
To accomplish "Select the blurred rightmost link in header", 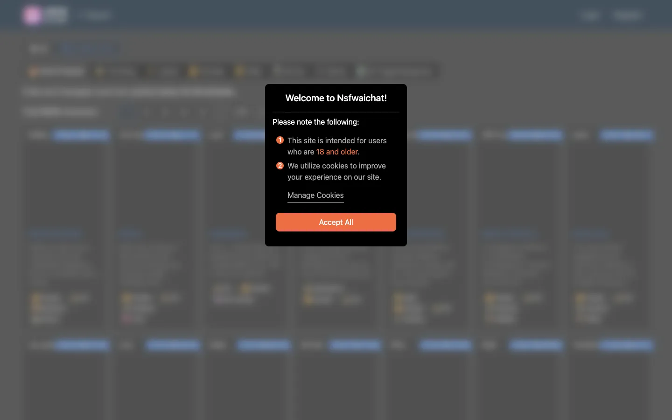I will coord(627,15).
